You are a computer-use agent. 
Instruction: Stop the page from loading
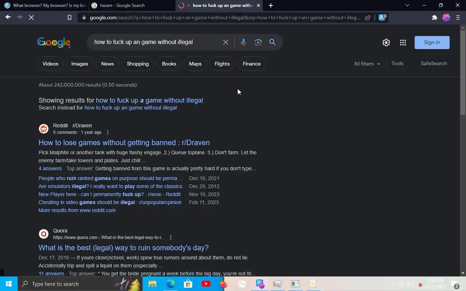coord(31,17)
